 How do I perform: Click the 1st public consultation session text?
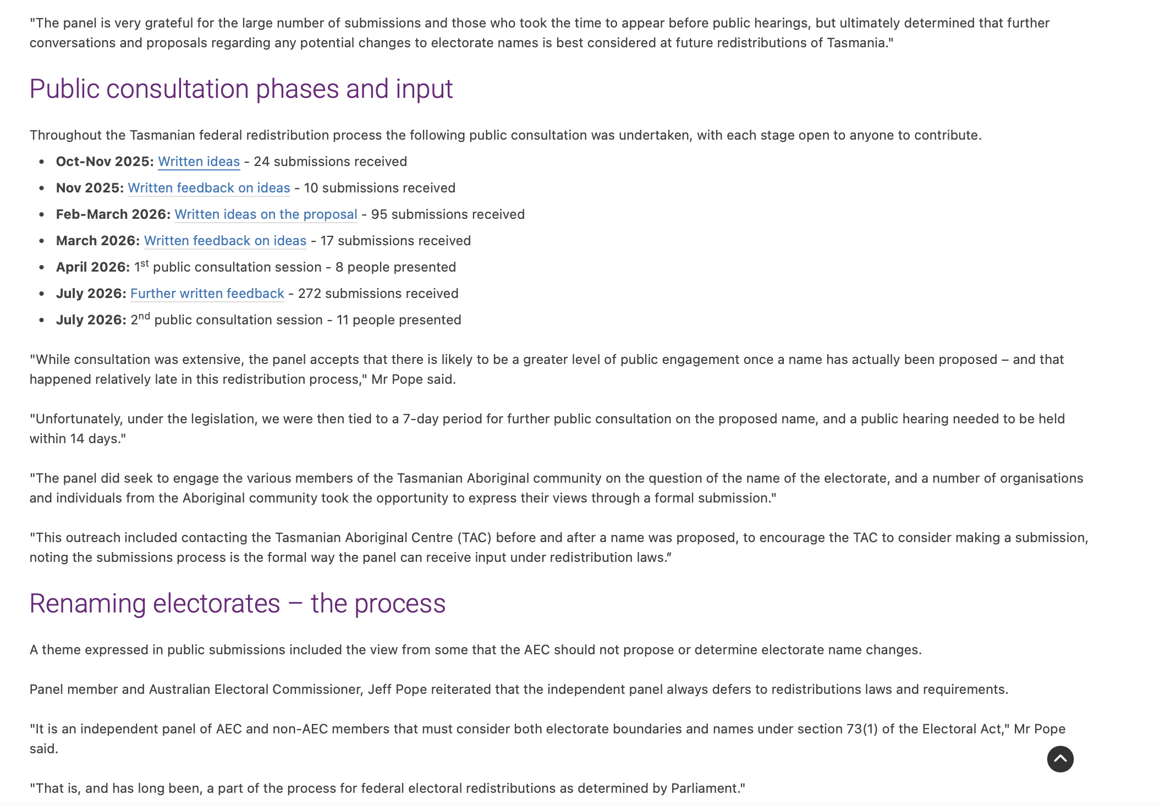point(228,267)
